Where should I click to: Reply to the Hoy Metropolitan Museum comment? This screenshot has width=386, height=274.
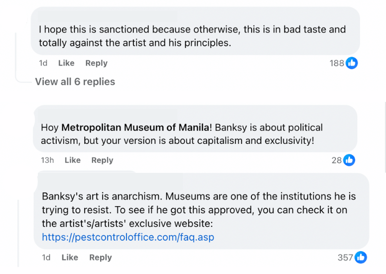tap(103, 160)
